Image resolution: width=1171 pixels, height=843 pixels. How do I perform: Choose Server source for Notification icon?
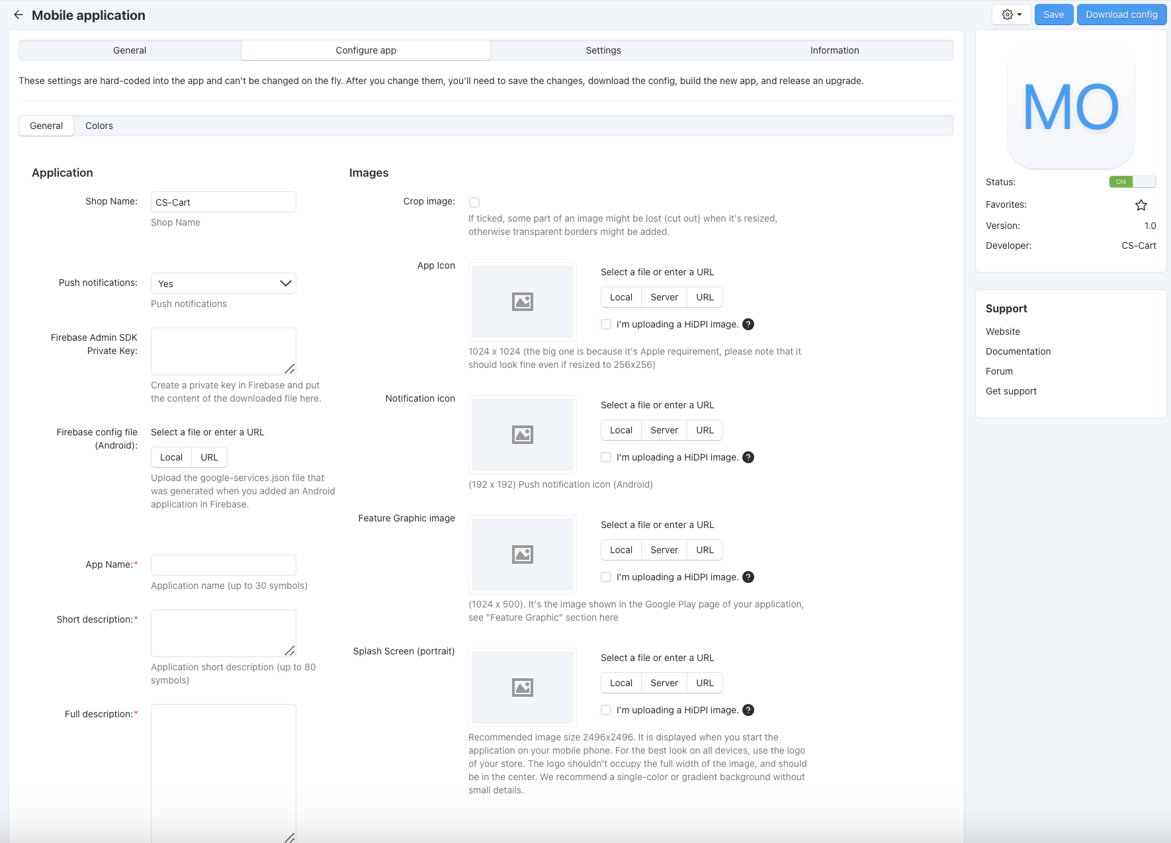[x=664, y=430]
